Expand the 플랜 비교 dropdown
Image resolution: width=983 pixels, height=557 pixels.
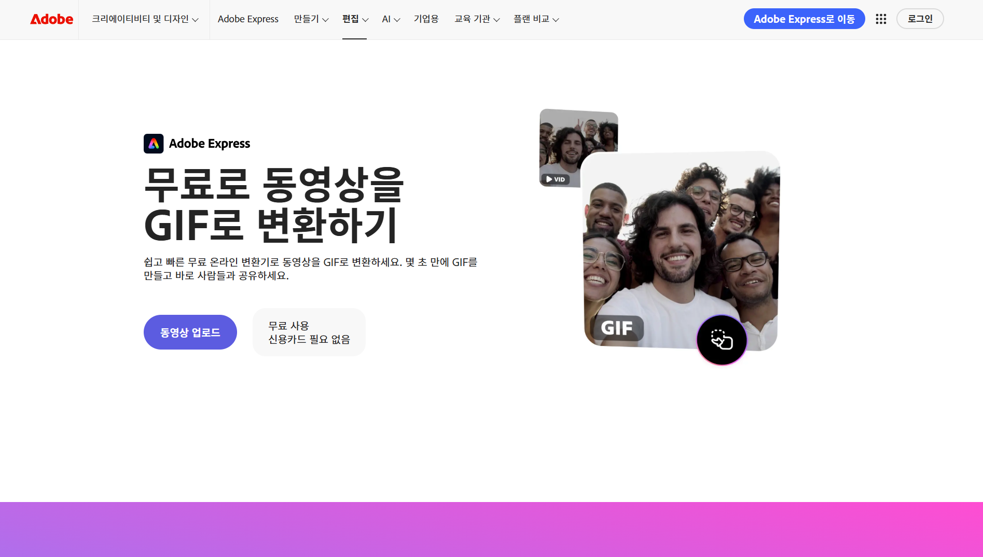[536, 19]
